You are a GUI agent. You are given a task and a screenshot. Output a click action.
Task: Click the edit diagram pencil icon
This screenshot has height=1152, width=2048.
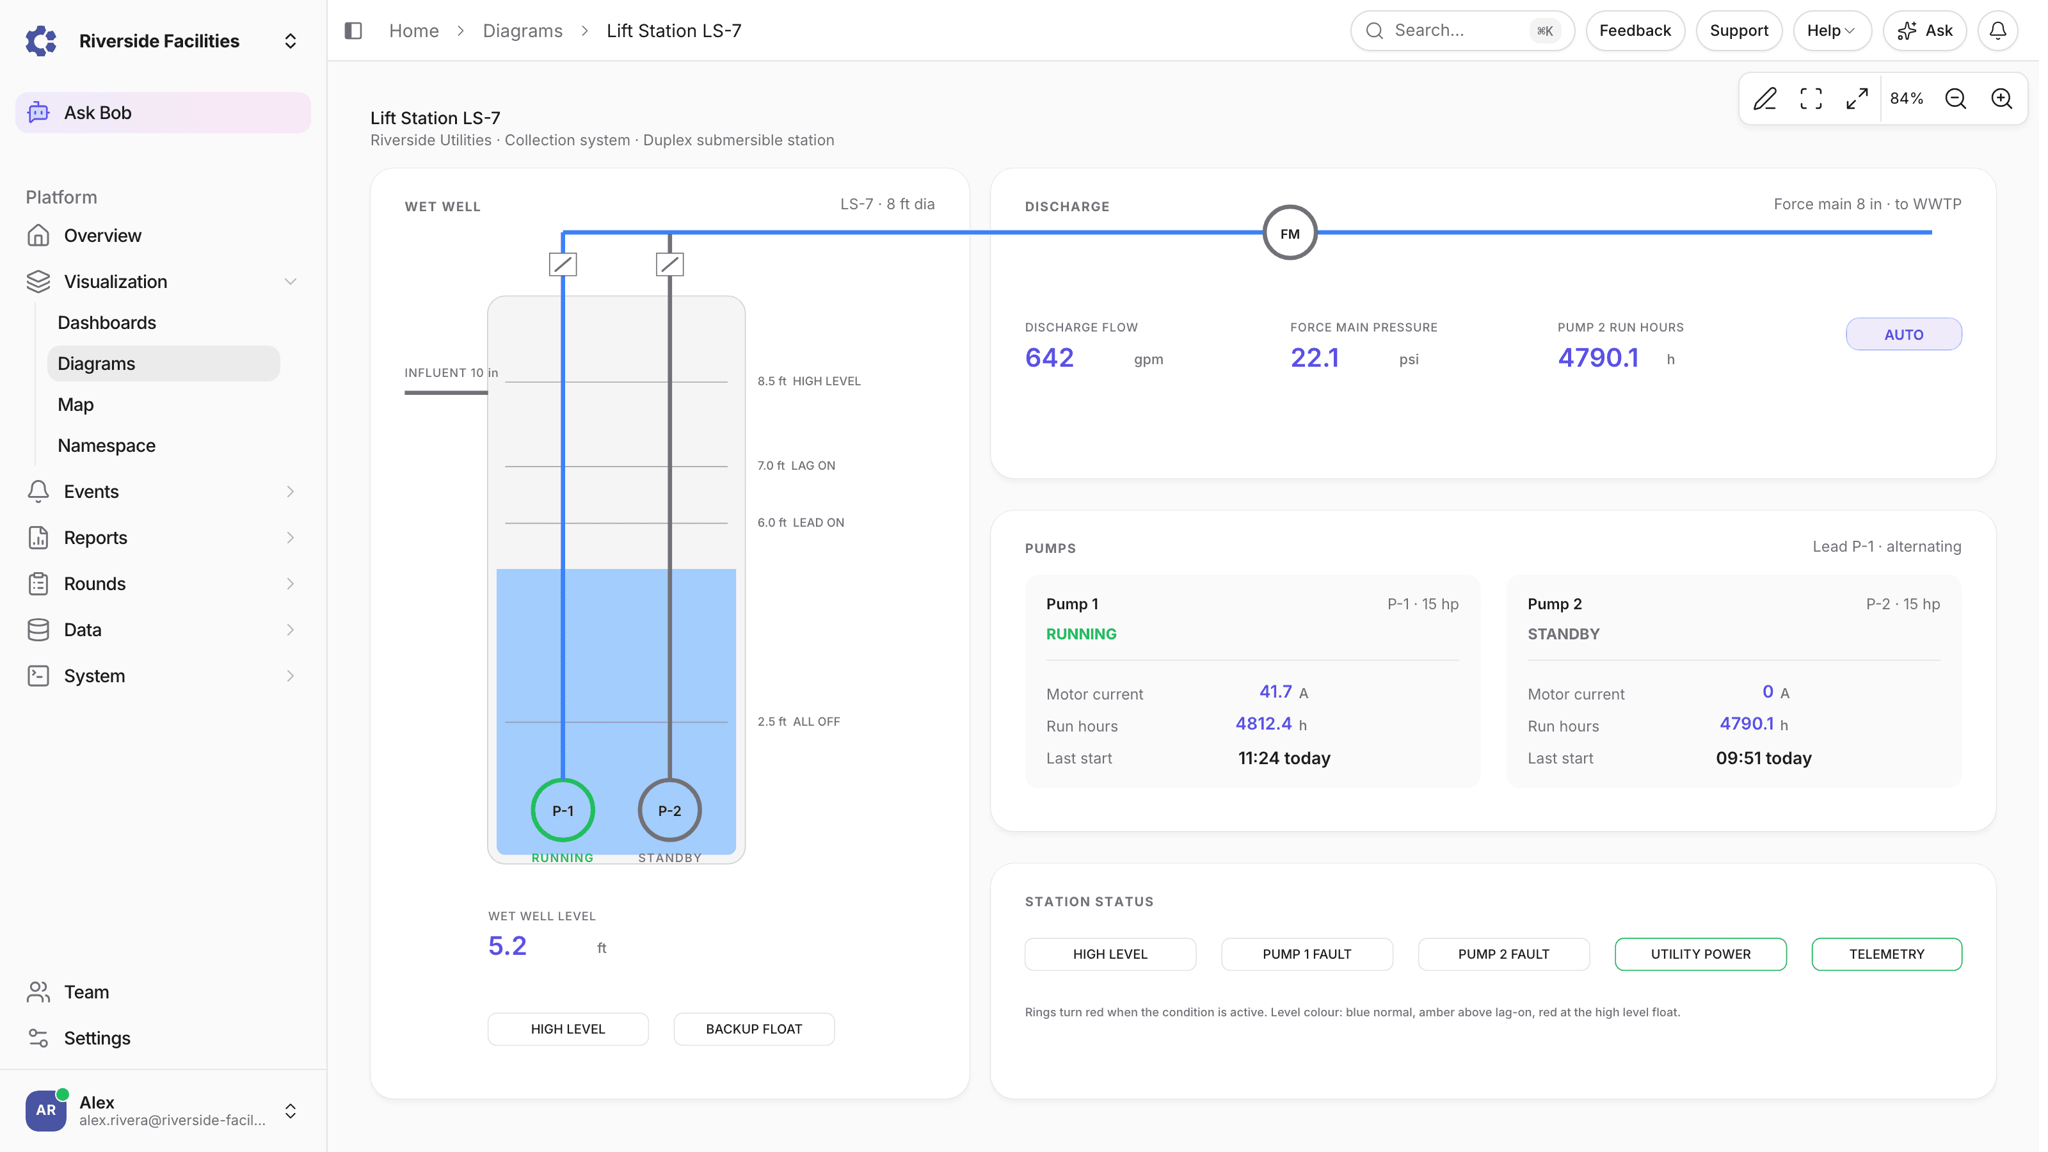point(1765,99)
